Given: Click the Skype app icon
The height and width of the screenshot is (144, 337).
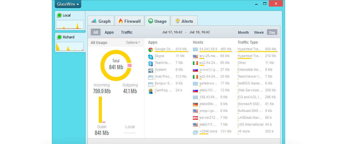Looking at the screenshot, I should pyautogui.click(x=151, y=57).
